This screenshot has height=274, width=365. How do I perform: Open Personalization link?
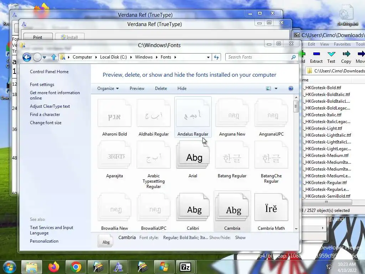tap(44, 241)
